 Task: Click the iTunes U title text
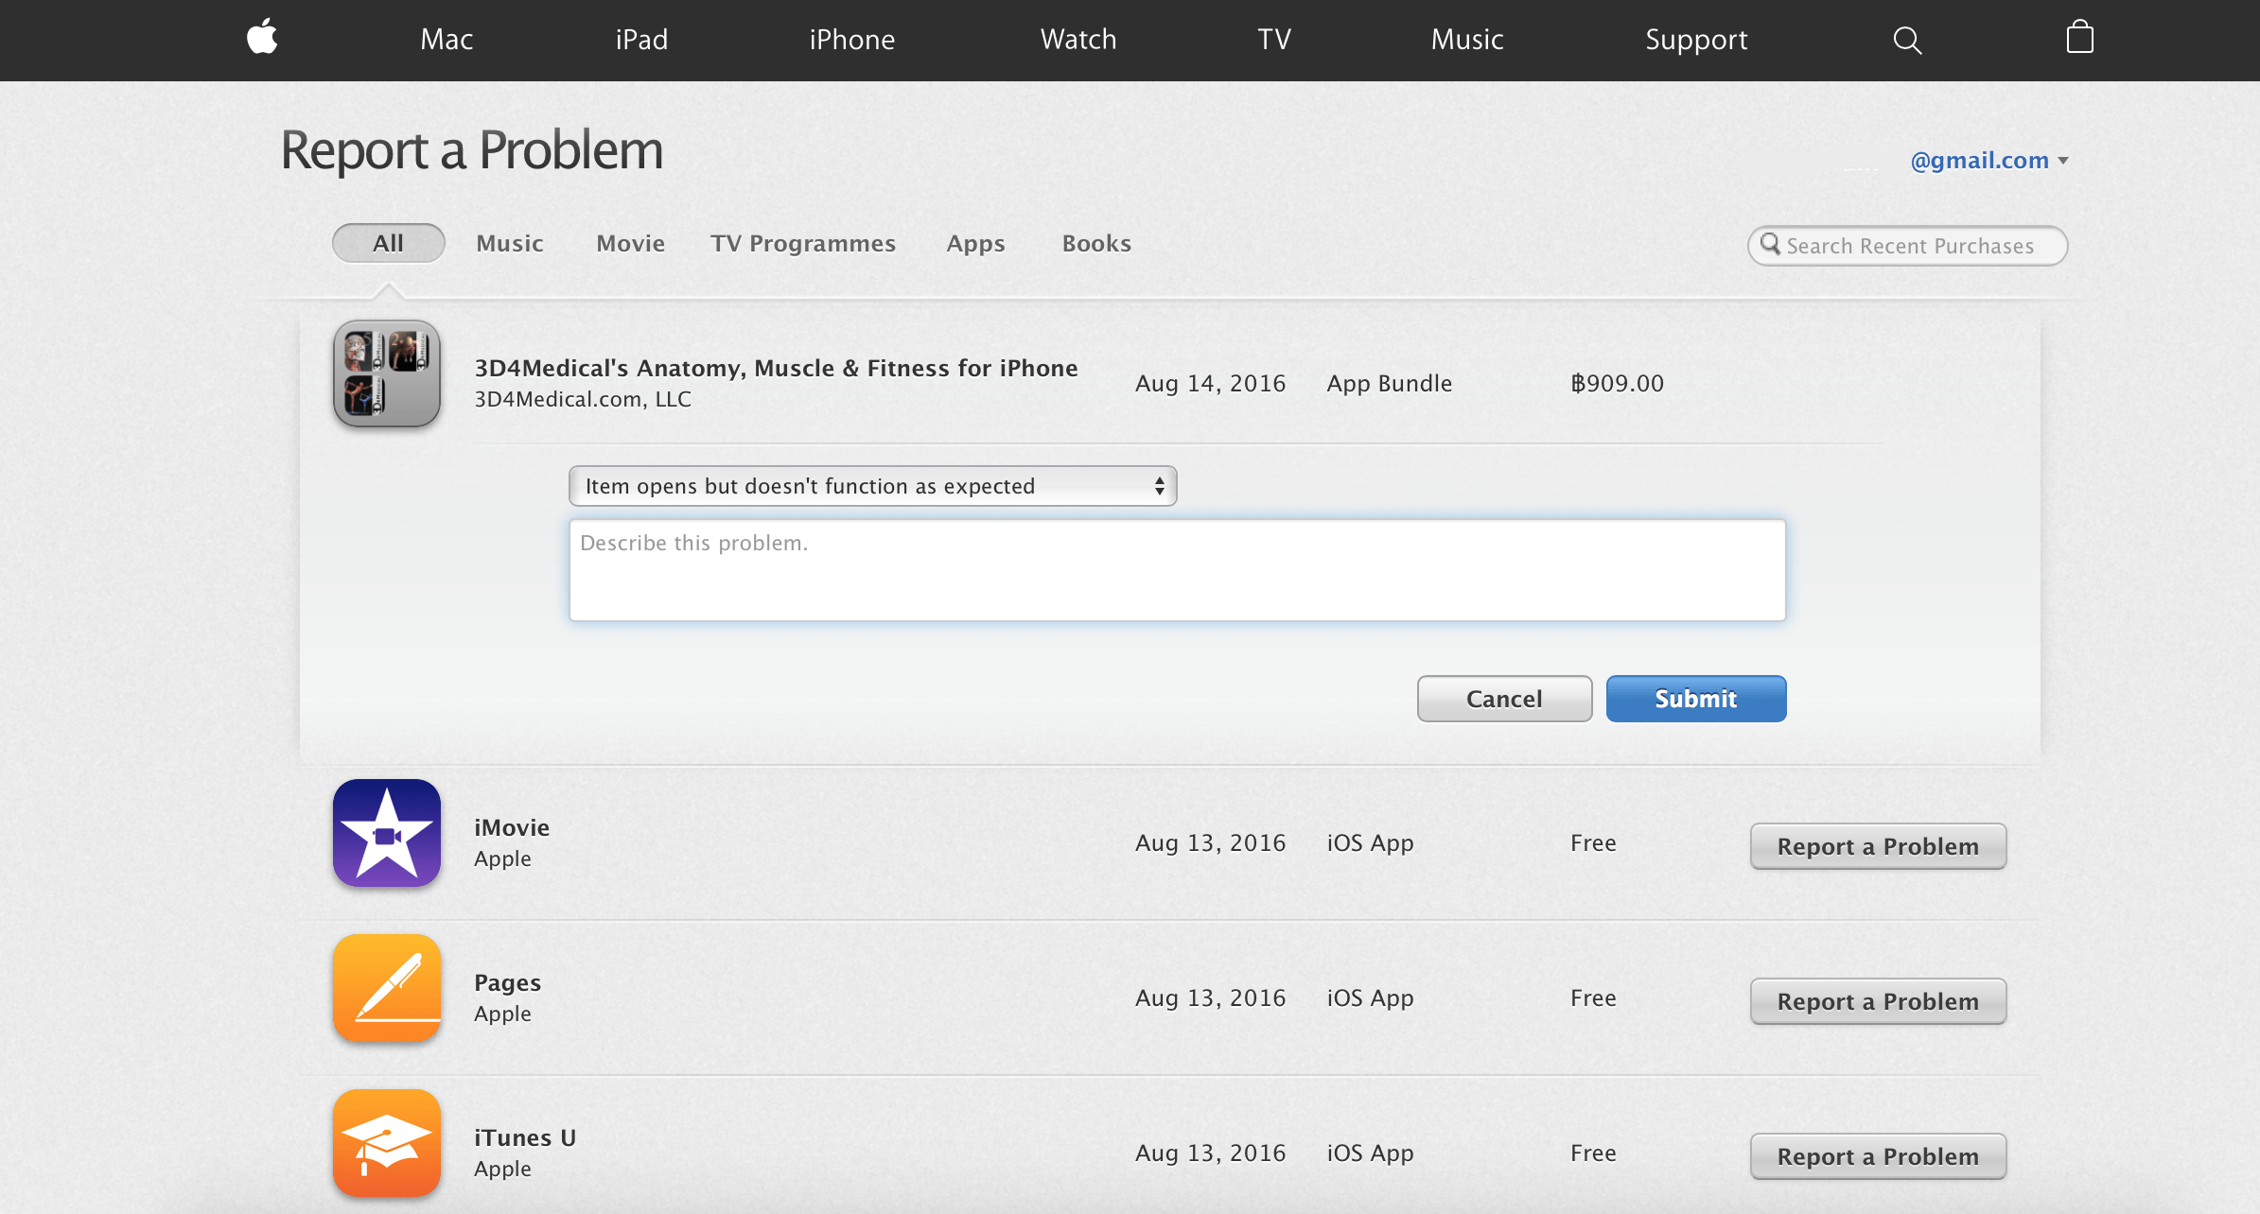(x=525, y=1137)
